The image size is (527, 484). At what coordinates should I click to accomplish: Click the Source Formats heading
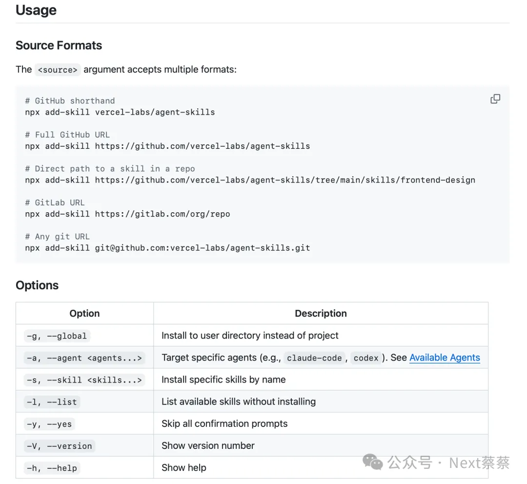point(59,45)
